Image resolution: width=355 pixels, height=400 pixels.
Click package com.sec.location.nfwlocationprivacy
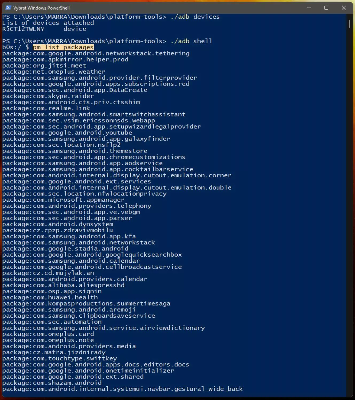point(84,194)
